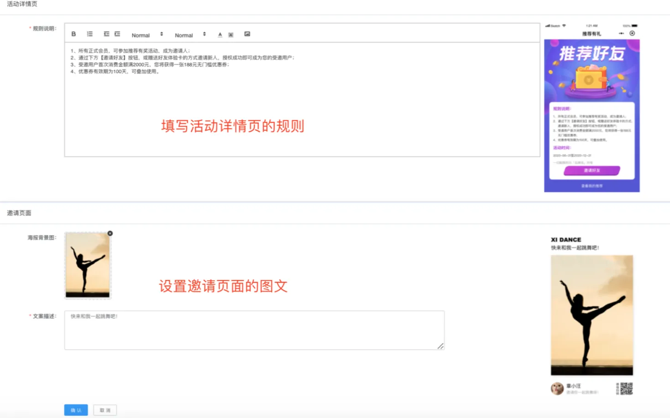Remove the uploaded poster background image
Screen dimensions: 670x418
[110, 233]
